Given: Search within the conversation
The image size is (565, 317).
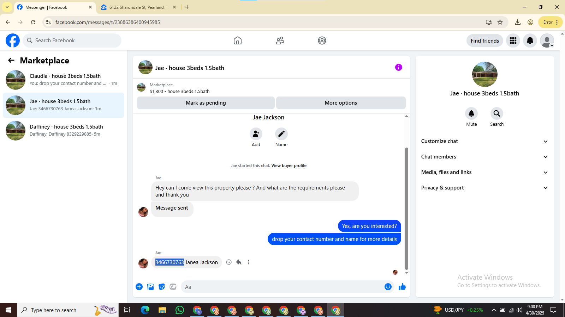Looking at the screenshot, I should (497, 113).
